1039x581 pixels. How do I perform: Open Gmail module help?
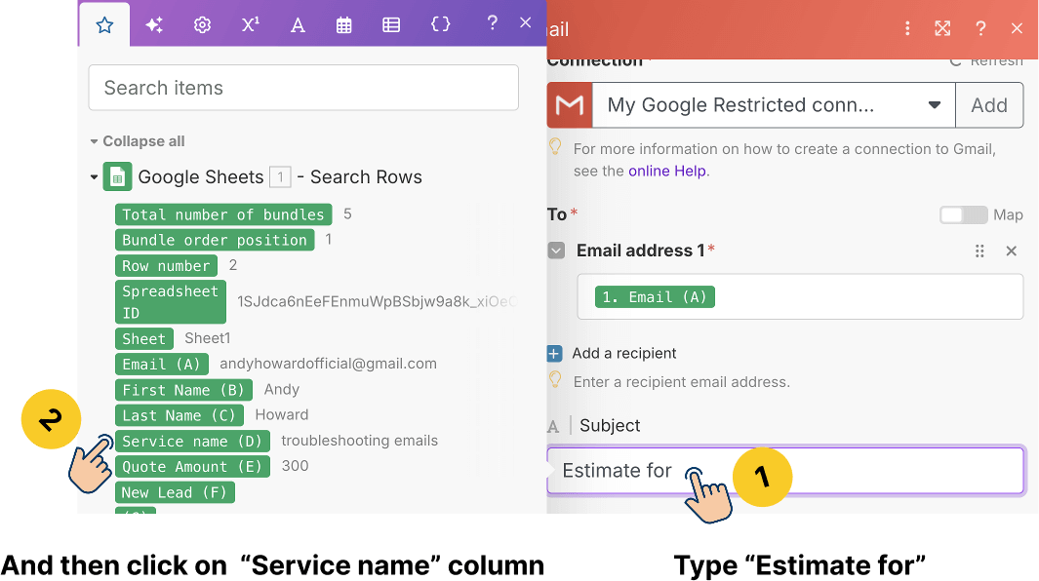pyautogui.click(x=980, y=28)
